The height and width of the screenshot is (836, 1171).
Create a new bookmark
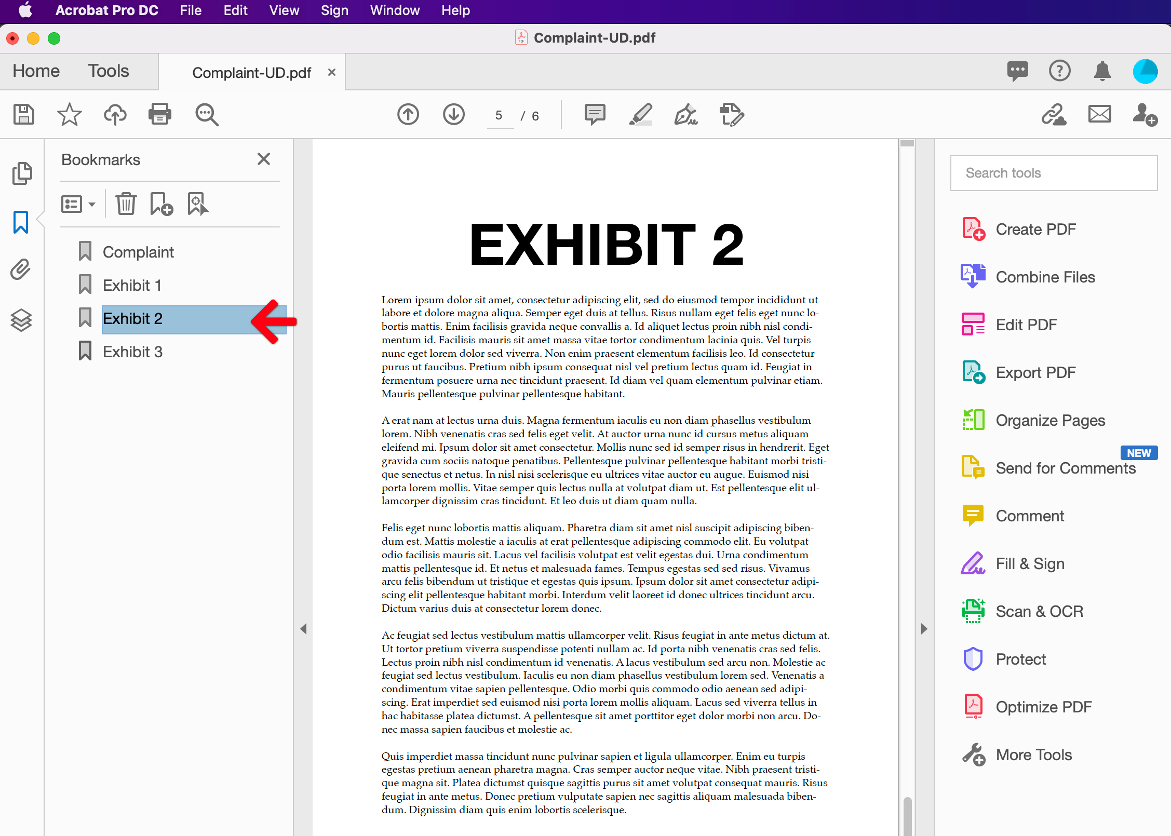tap(160, 204)
